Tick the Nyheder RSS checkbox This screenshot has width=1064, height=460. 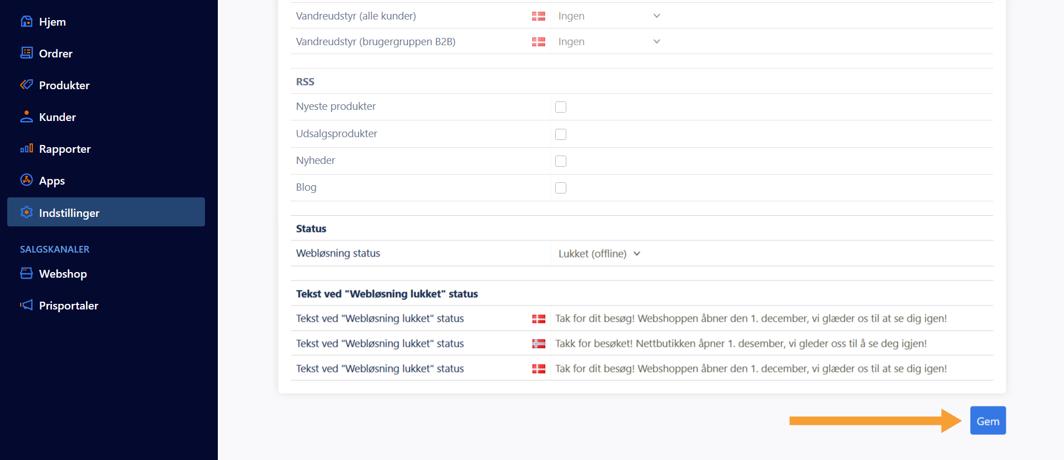coord(561,161)
